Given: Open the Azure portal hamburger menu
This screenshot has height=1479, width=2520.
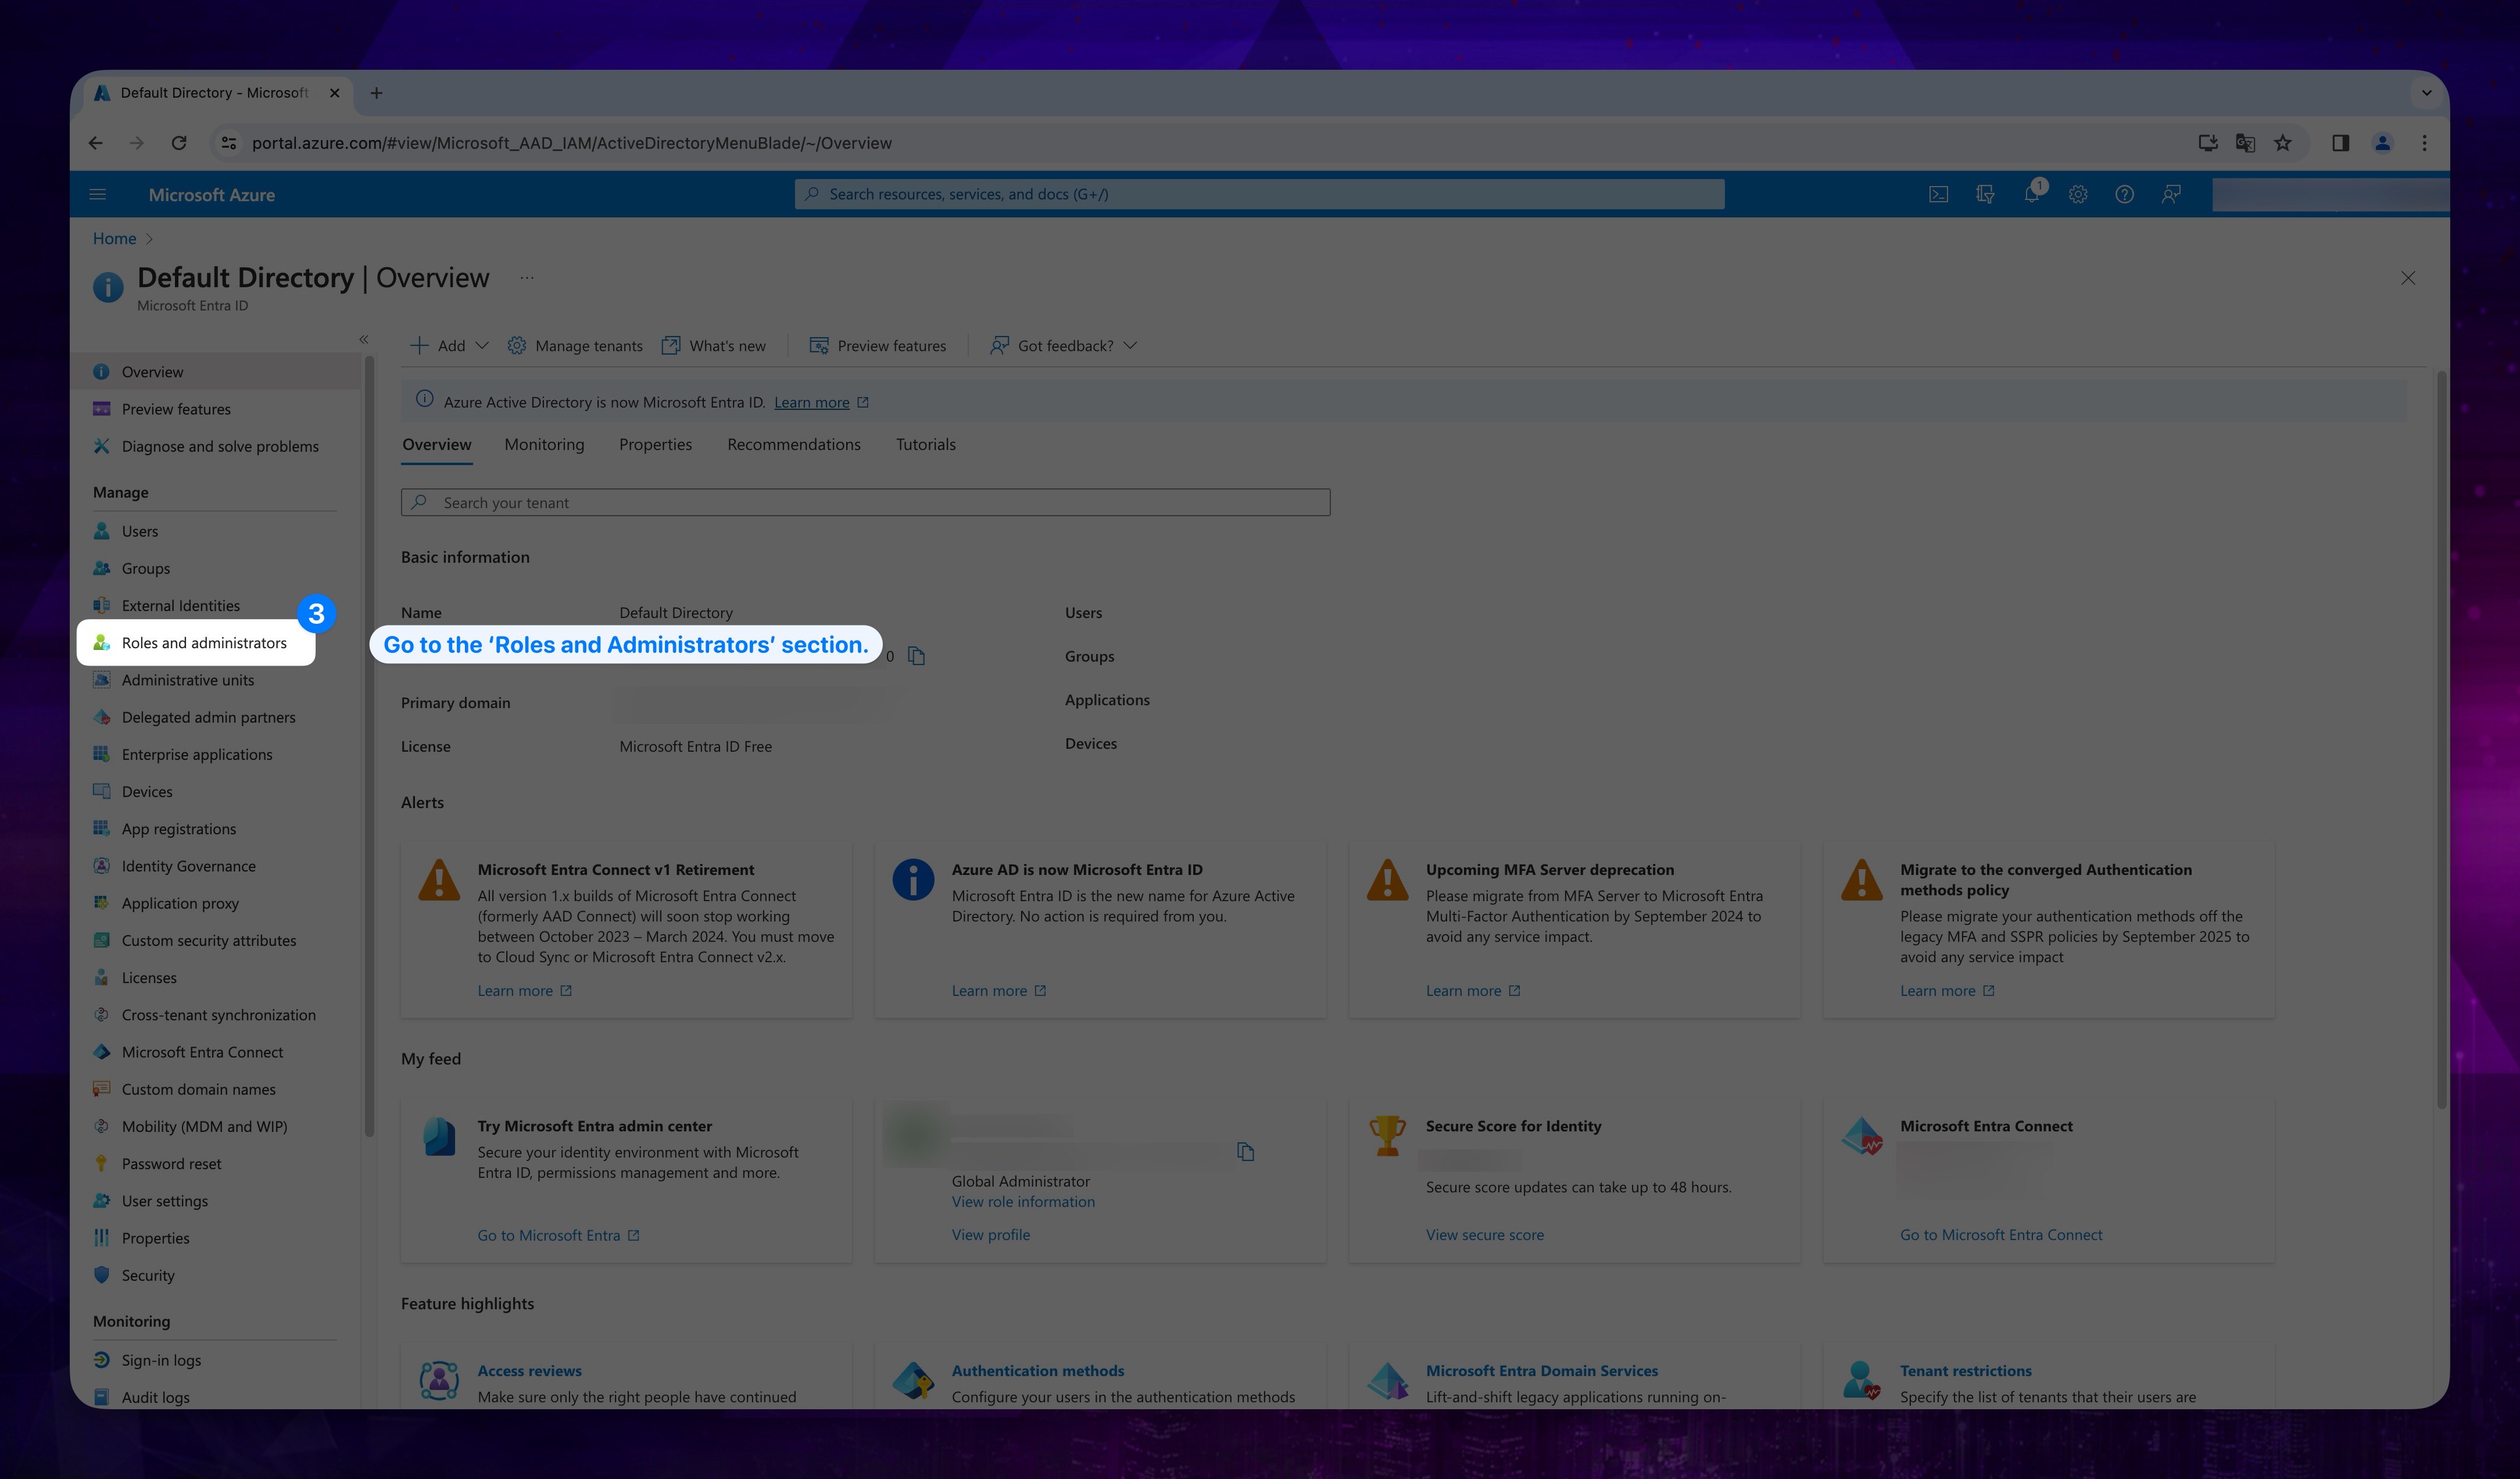Looking at the screenshot, I should (x=97, y=194).
